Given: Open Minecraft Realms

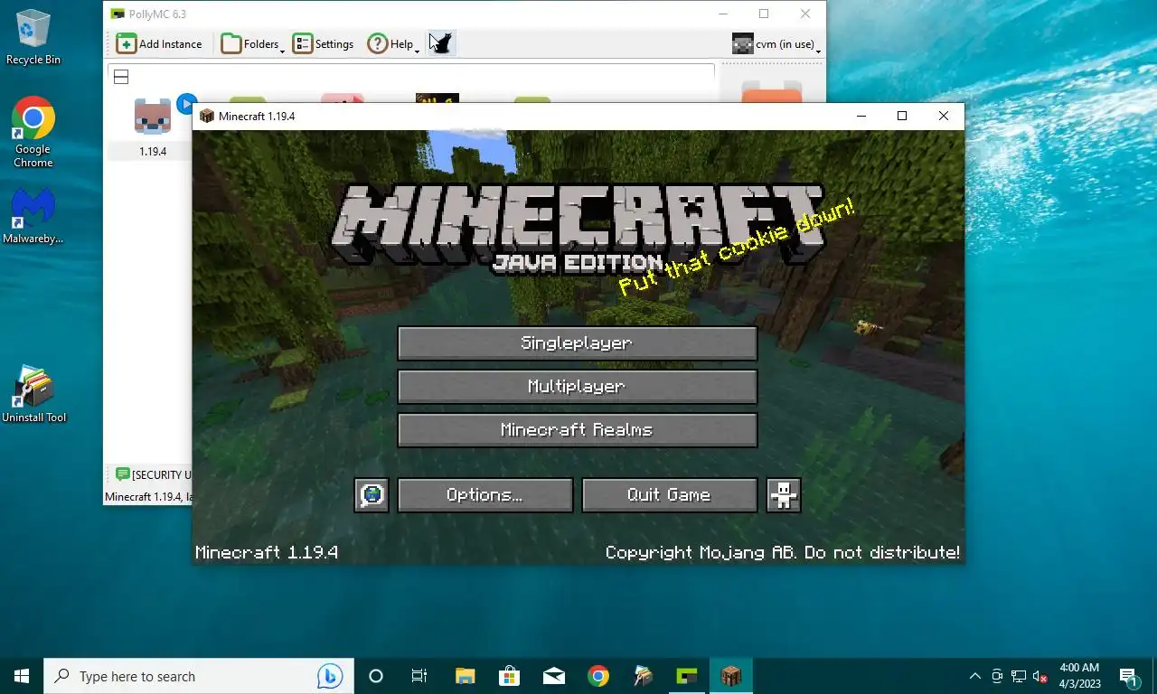Looking at the screenshot, I should click(x=577, y=430).
